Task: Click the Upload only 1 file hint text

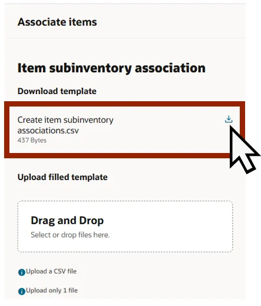Action: tap(52, 290)
